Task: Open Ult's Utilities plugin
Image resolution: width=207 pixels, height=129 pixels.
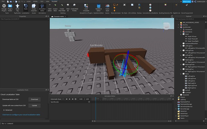Action: (x=132, y=5)
